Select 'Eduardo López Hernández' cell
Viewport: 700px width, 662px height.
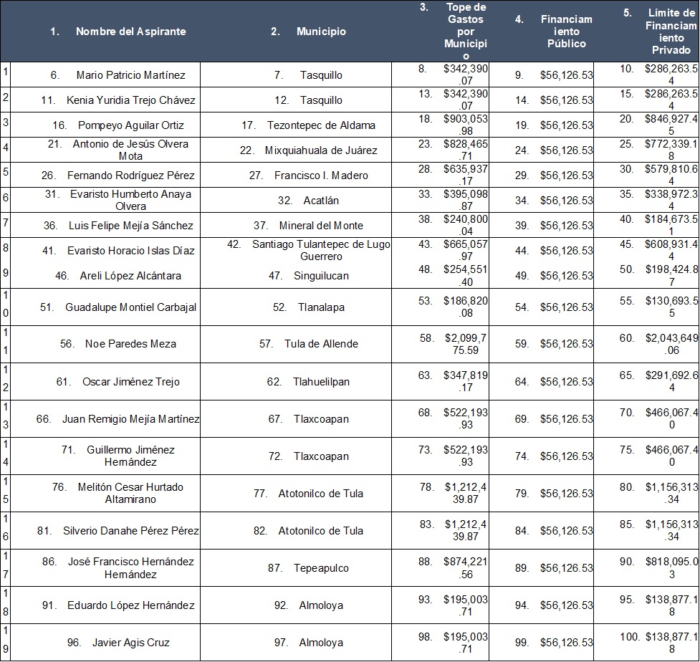pyautogui.click(x=131, y=605)
